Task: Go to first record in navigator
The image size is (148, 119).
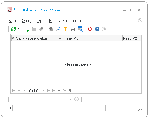Action: click(x=14, y=91)
